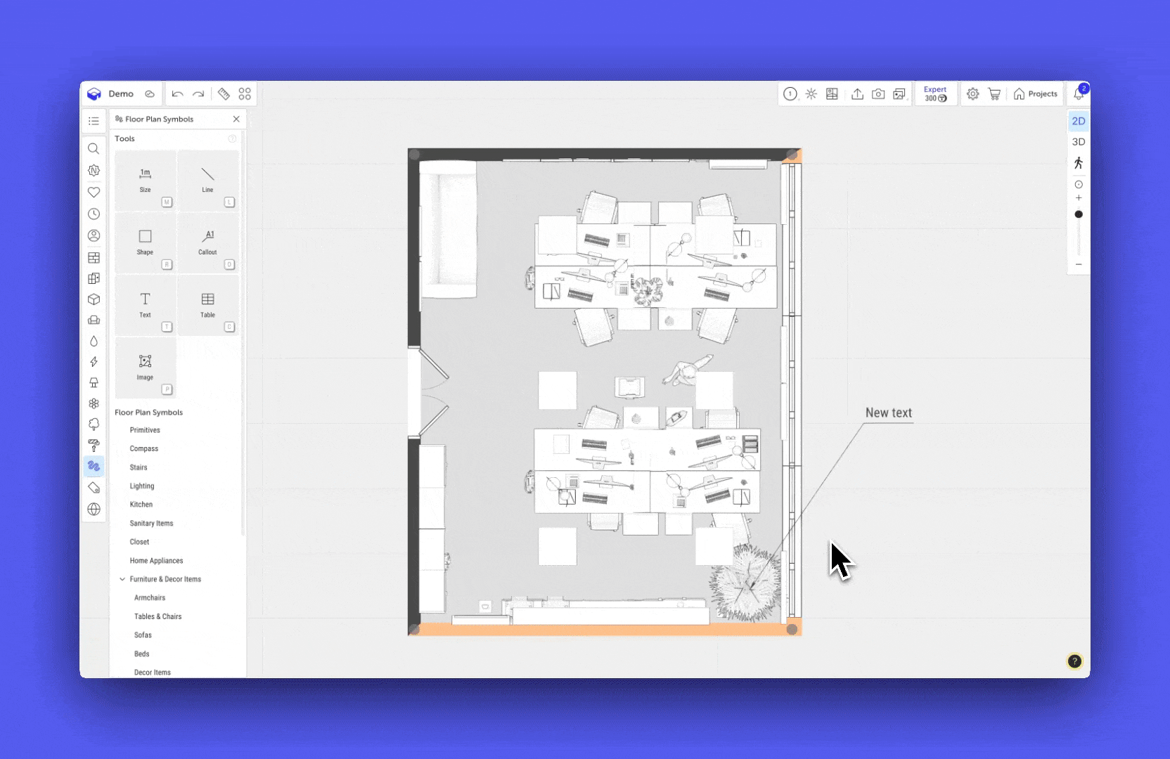Open the tree outdoor category icon
The image size is (1170, 759).
point(94,424)
